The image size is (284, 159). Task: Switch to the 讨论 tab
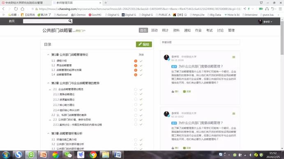[220, 30]
